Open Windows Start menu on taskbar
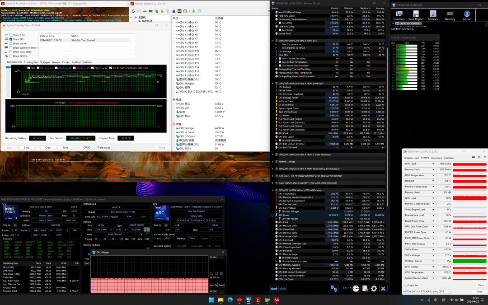 pos(211,300)
